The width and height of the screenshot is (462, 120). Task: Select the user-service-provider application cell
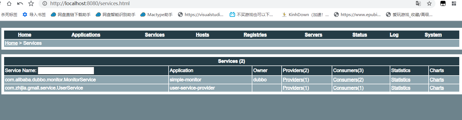click(x=210, y=88)
